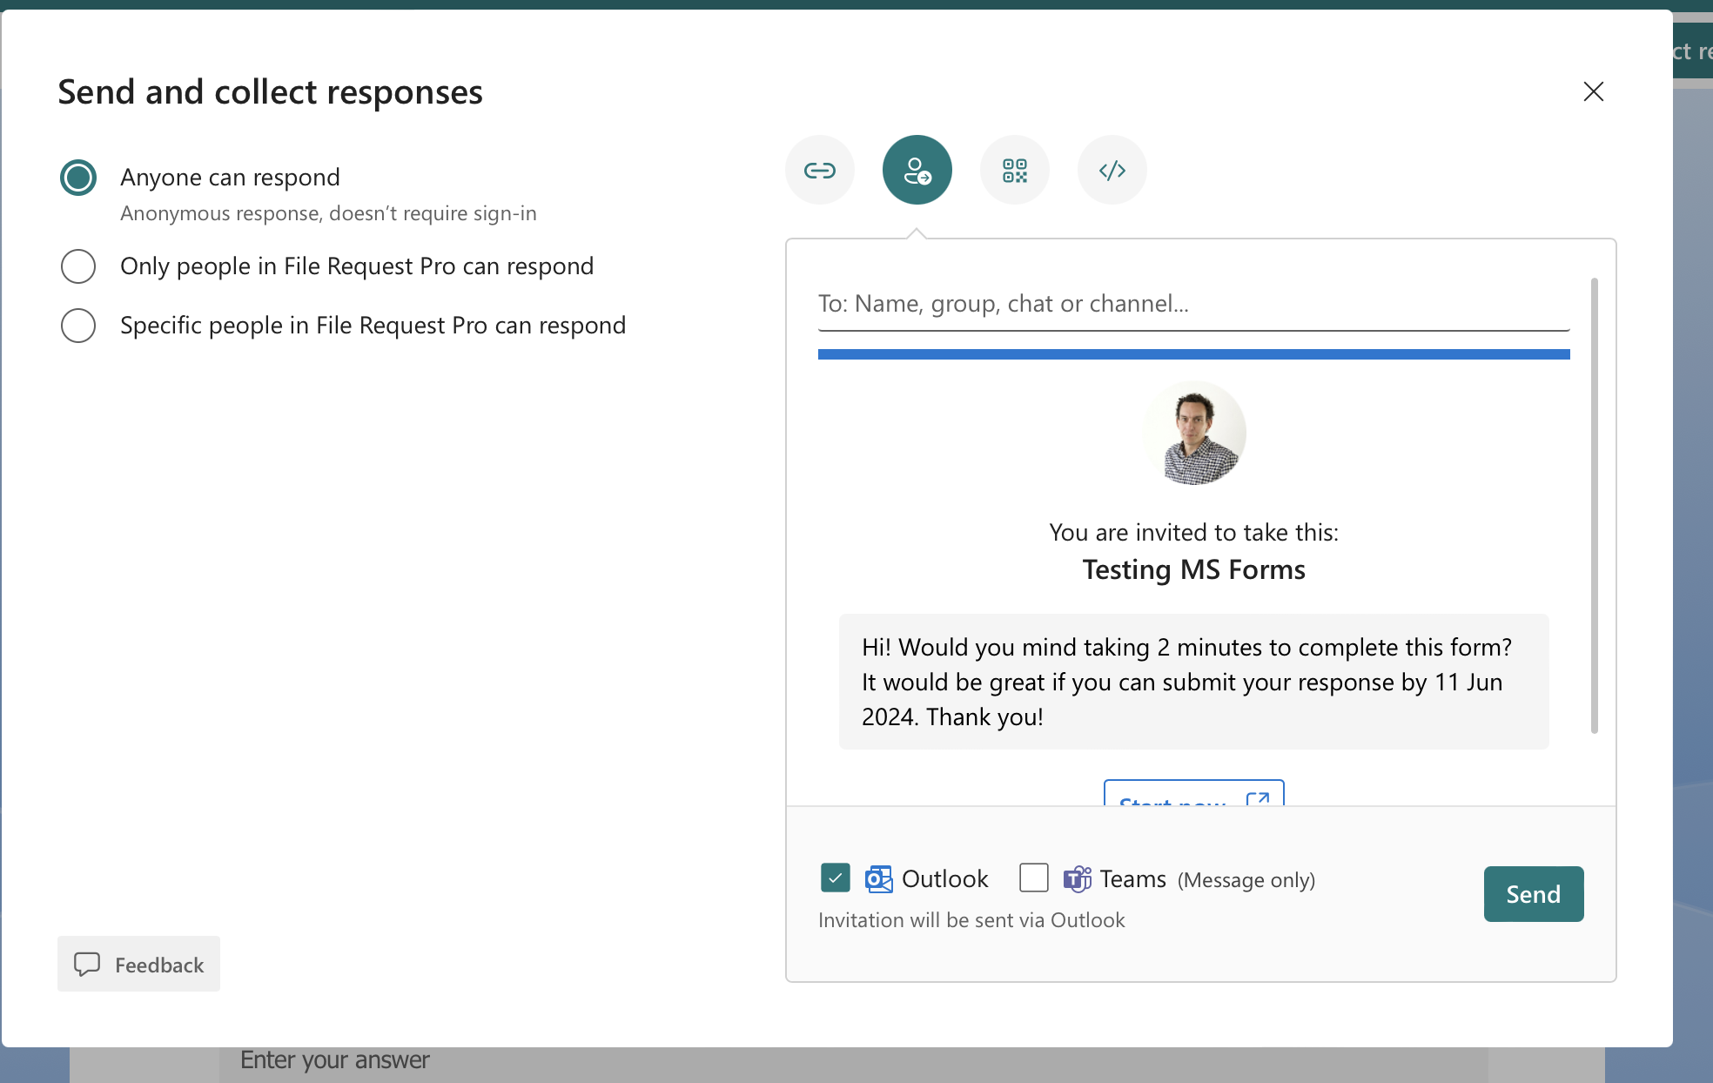This screenshot has width=1713, height=1083.
Task: Click the To recipient input field
Action: pos(1192,304)
